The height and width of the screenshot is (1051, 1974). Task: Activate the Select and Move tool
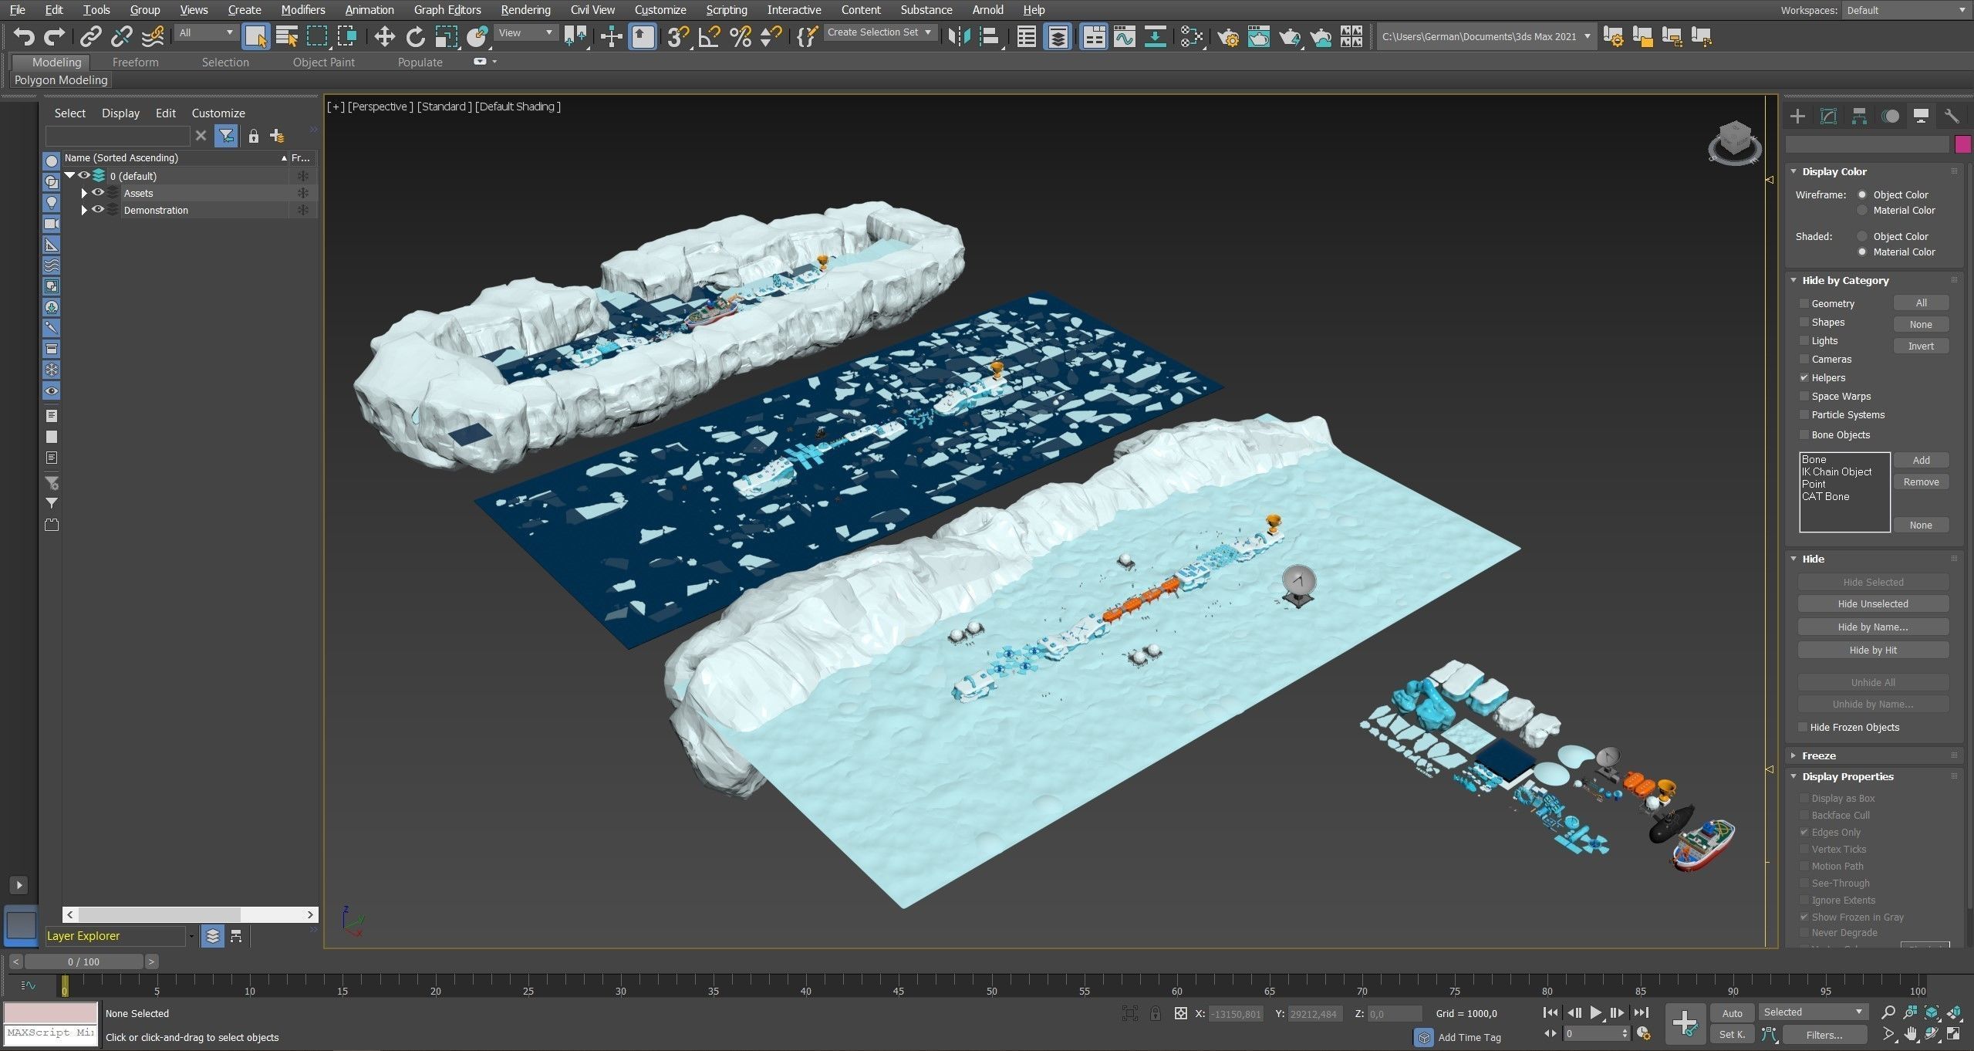pyautogui.click(x=384, y=36)
